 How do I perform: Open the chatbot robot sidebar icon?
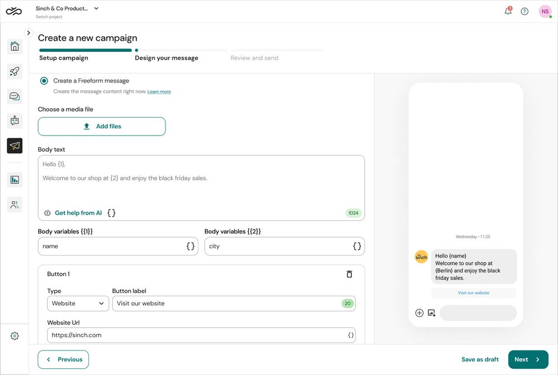15,121
